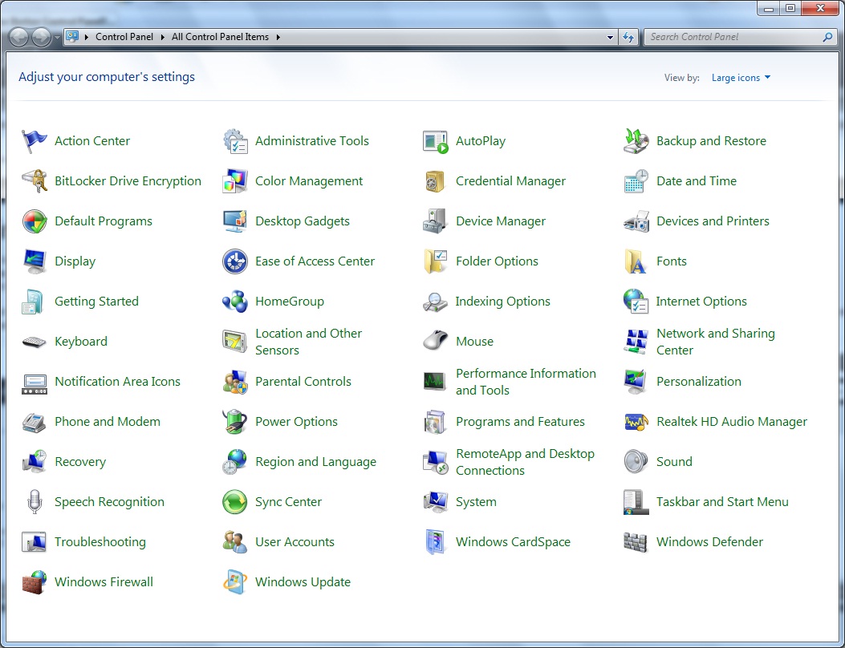Select Control Panel in the breadcrumb path
The width and height of the screenshot is (845, 648).
coord(124,37)
